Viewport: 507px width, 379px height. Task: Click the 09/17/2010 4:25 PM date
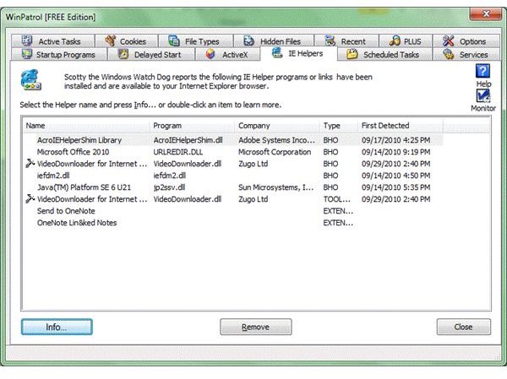[x=395, y=140]
